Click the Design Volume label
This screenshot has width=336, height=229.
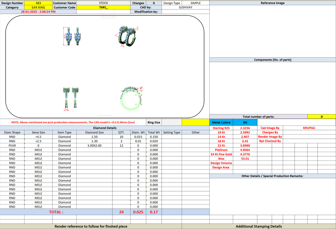[x=221, y=163]
